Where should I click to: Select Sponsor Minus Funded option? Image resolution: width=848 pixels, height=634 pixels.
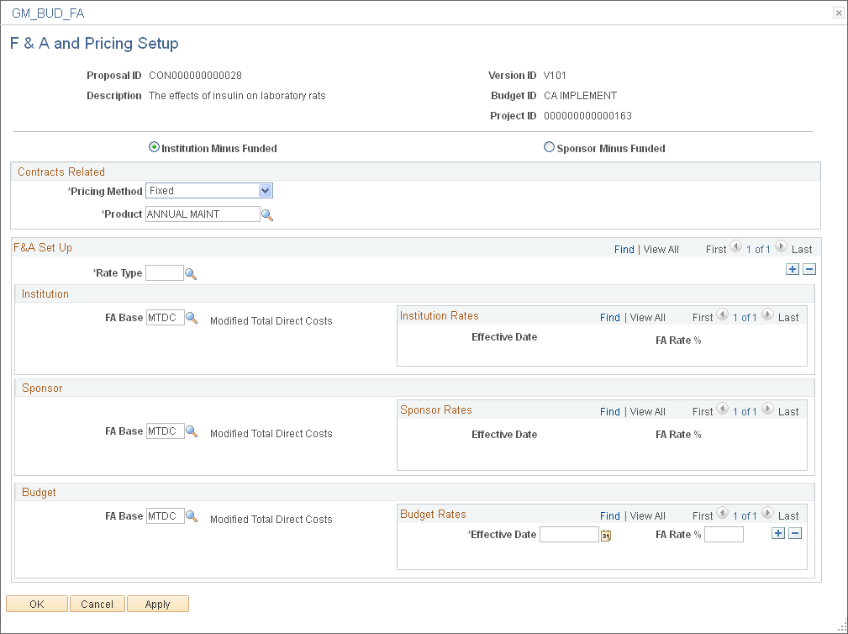[549, 147]
